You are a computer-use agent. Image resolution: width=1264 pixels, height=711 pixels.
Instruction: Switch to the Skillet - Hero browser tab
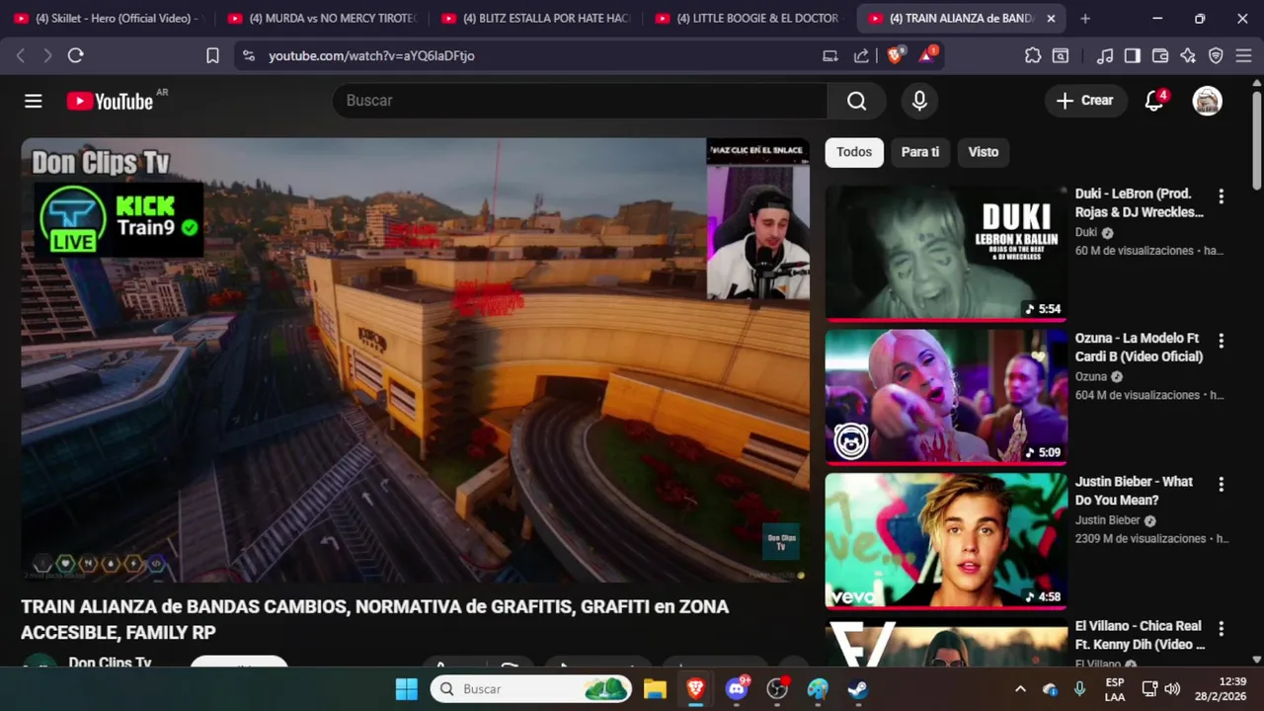pyautogui.click(x=108, y=19)
